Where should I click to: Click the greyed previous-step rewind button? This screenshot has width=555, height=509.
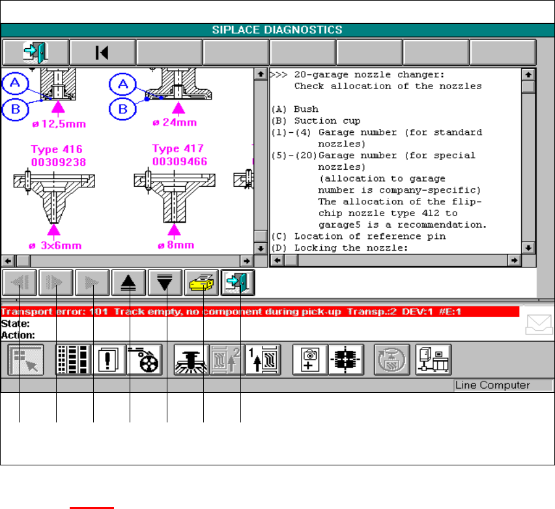(20, 282)
